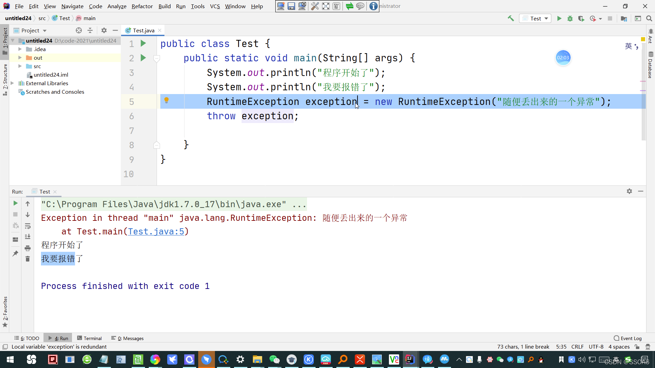The image size is (655, 368).
Task: Click the 02:03 timer bubble
Action: coord(563,58)
